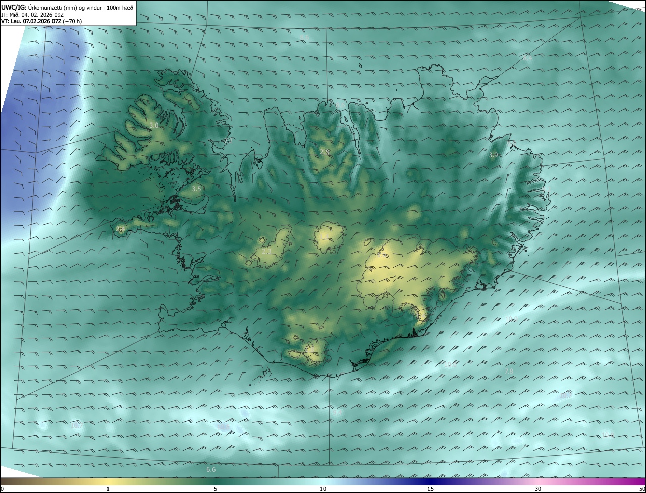Viewport: 646px width, 493px height.
Task: Click the 10.8 value label on the map
Action: 223,427
